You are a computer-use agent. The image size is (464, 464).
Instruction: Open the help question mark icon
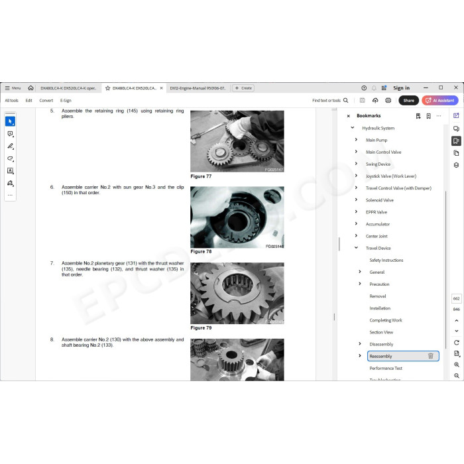point(364,88)
